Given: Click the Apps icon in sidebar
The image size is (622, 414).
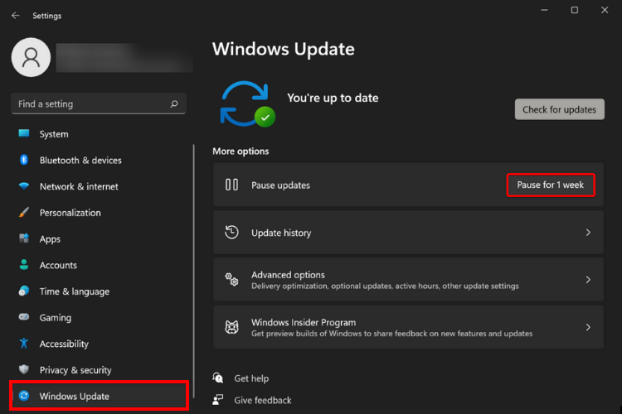Looking at the screenshot, I should (x=24, y=238).
